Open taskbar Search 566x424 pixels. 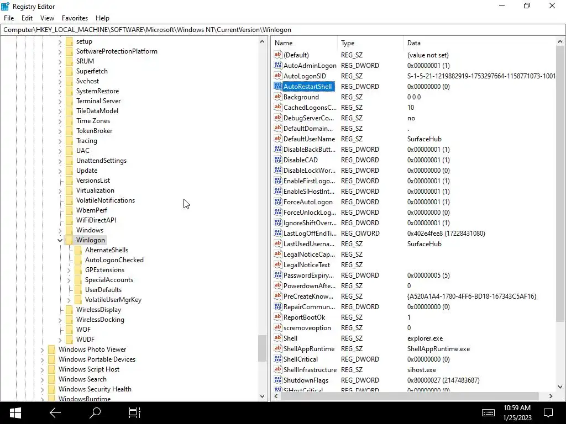(95, 413)
